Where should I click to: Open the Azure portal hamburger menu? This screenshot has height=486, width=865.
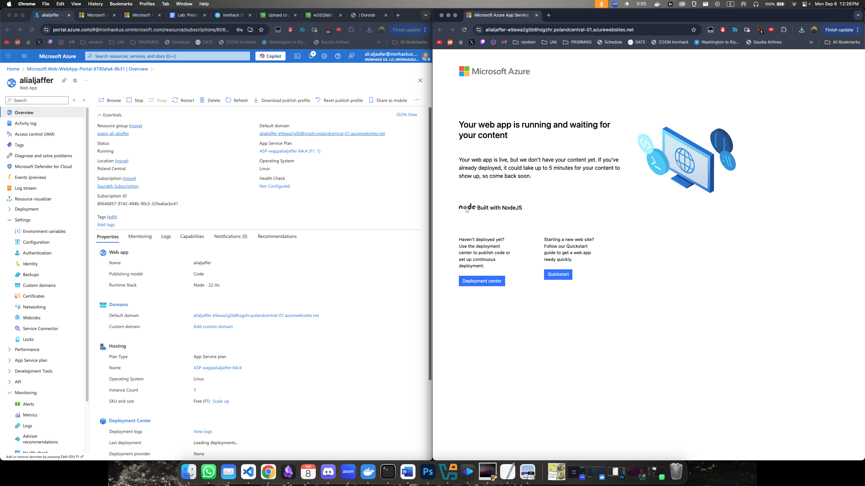point(24,56)
